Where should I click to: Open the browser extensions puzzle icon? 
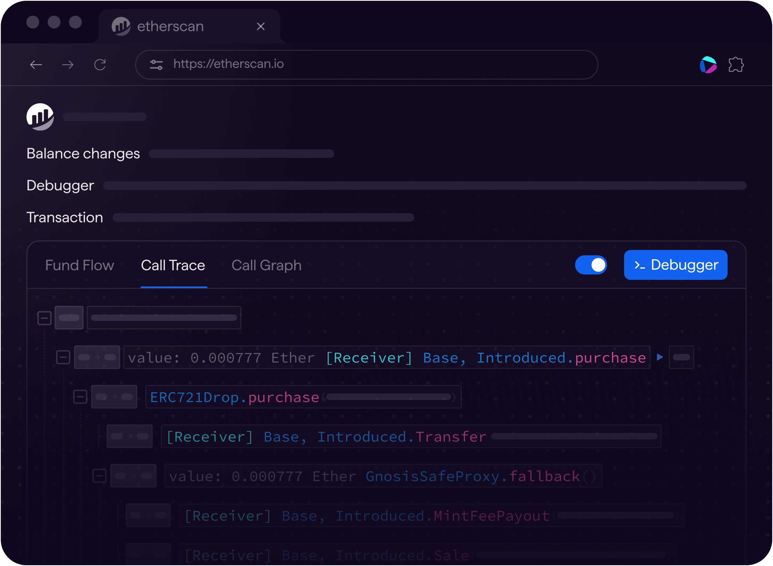(736, 64)
